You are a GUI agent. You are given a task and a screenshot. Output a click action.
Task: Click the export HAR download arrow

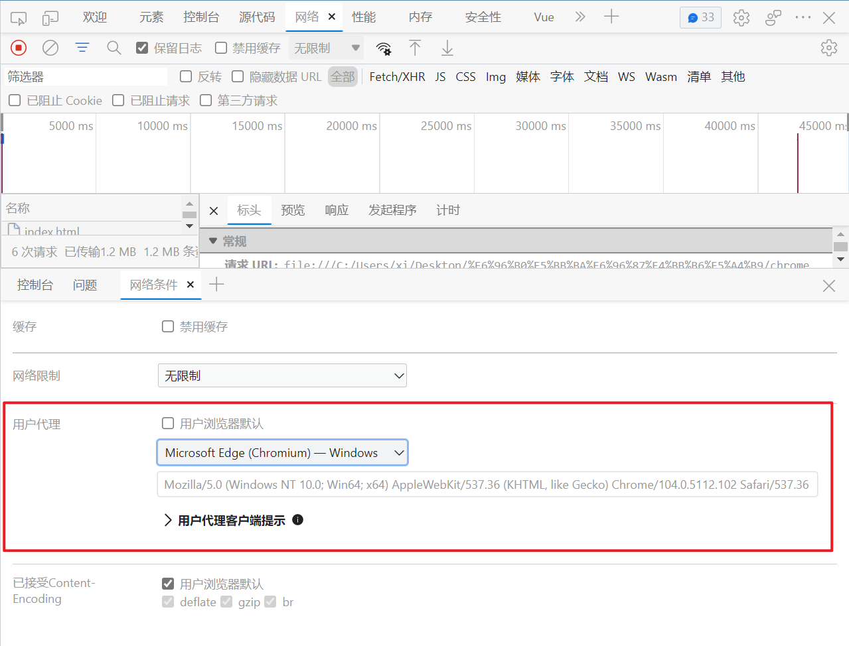[x=447, y=48]
